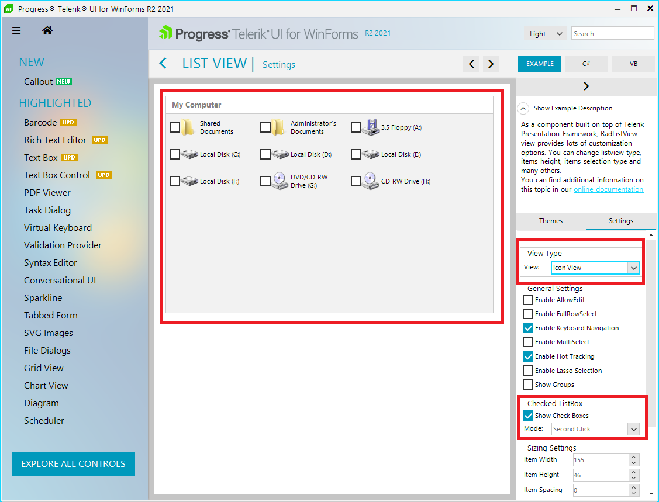The height and width of the screenshot is (502, 659).
Task: Click the Local Disk (C:) drive icon
Action: 189,154
